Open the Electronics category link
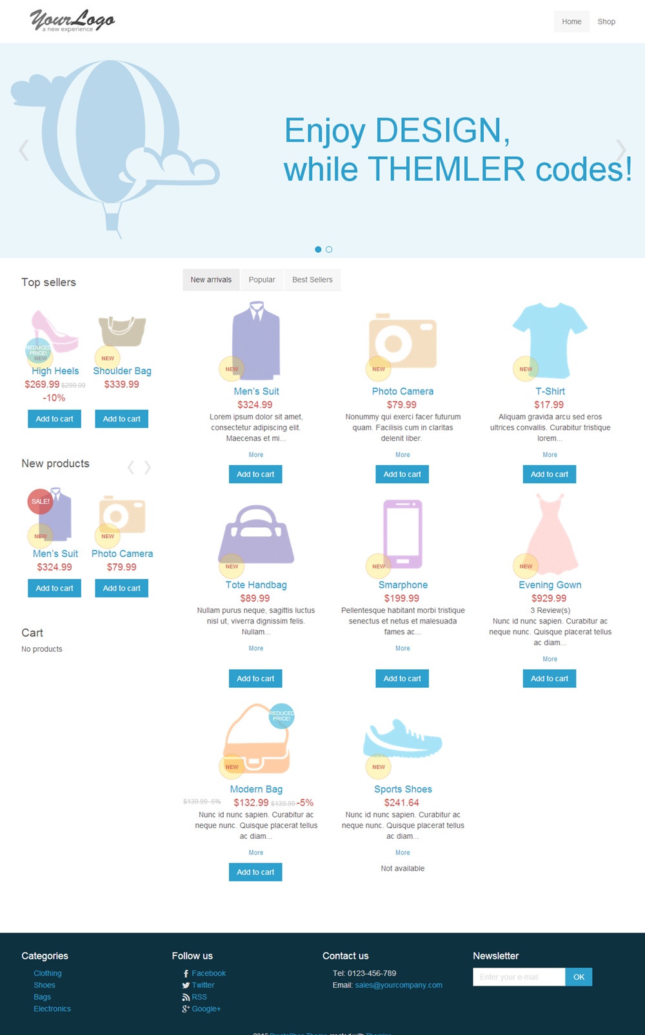645x1035 pixels. coord(52,1009)
